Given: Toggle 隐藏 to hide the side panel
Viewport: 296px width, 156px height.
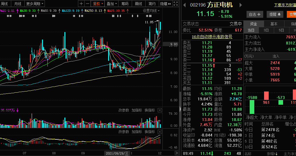Looking at the screenshot, I should click(165, 4).
